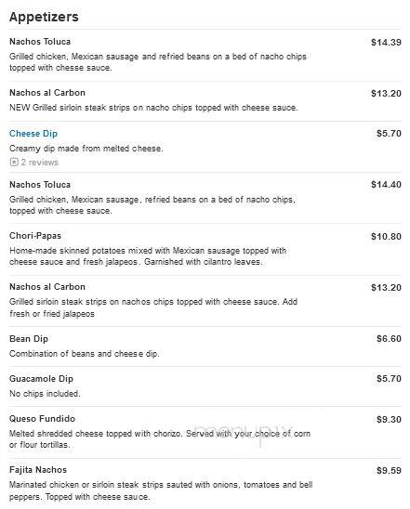This screenshot has width=410, height=509.
Task: Select the Guacamole Dip menu item
Action: pyautogui.click(x=41, y=379)
